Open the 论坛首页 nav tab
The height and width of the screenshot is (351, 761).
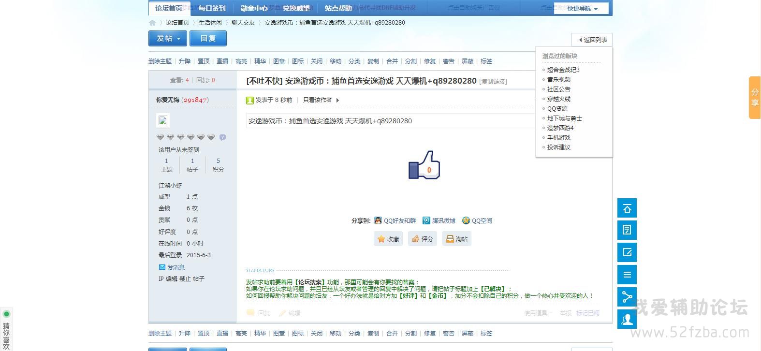tap(169, 8)
